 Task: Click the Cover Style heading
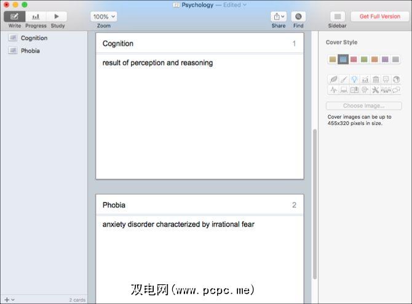341,42
